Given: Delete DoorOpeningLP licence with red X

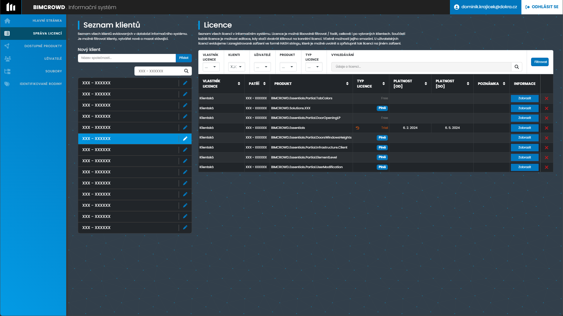Looking at the screenshot, I should tap(547, 118).
